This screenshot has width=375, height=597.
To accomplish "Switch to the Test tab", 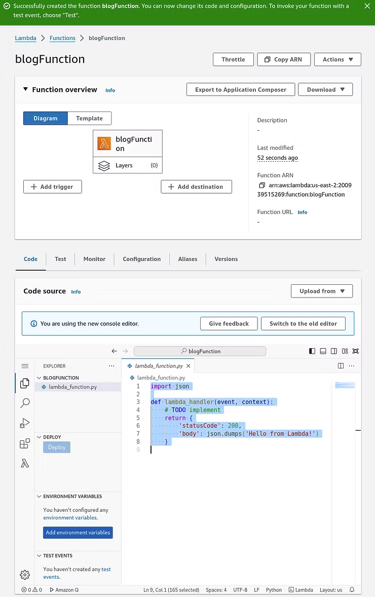I will pyautogui.click(x=60, y=259).
